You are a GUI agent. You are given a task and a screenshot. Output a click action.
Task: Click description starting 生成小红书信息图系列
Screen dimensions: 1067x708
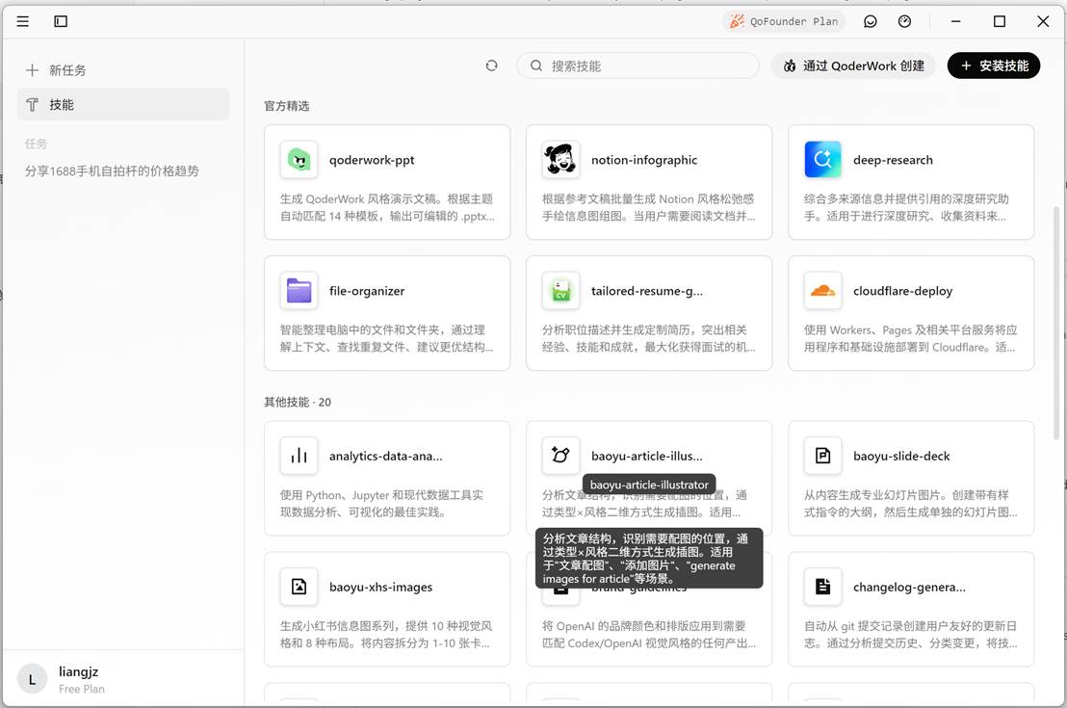(x=386, y=635)
